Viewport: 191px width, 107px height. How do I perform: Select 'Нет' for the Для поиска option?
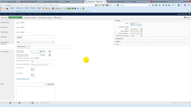point(17,28)
